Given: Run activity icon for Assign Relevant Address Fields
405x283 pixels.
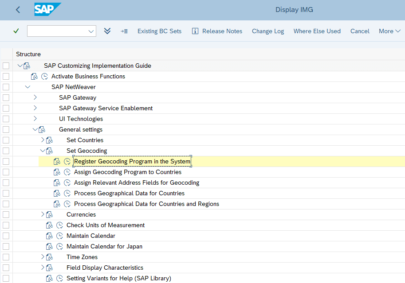Looking at the screenshot, I should (x=67, y=182).
